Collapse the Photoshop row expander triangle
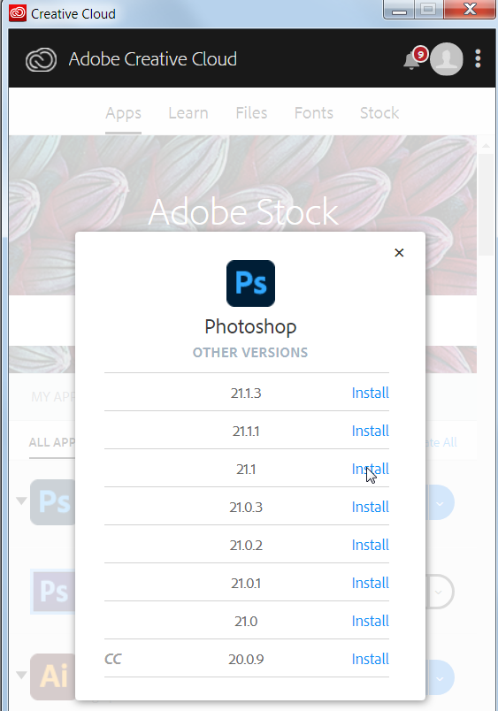 [x=21, y=501]
